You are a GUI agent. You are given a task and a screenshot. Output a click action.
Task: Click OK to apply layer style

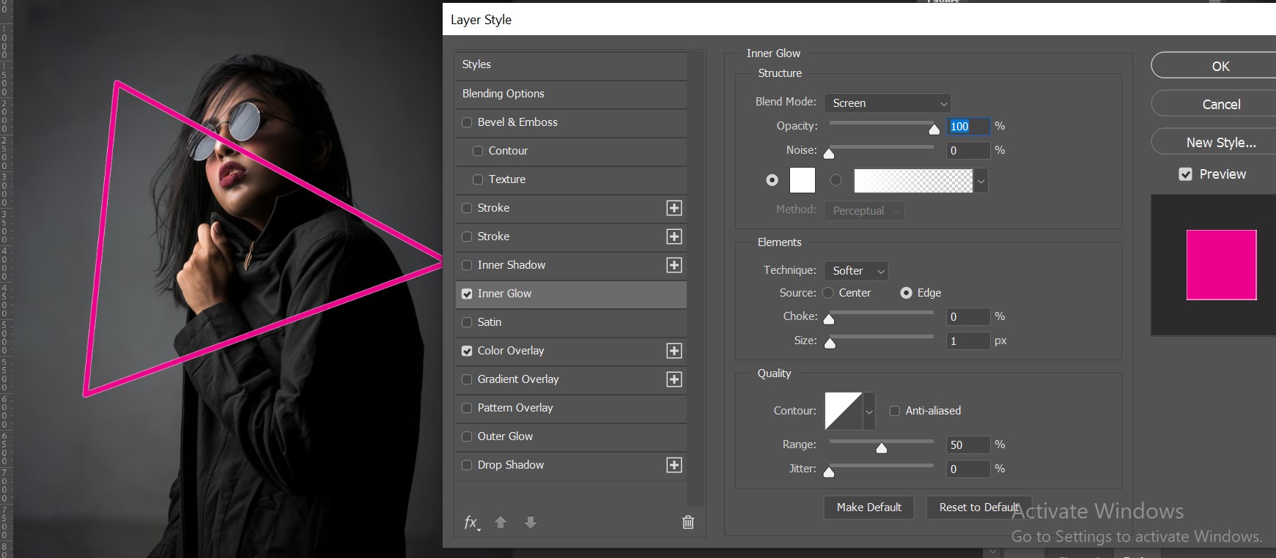click(x=1214, y=66)
